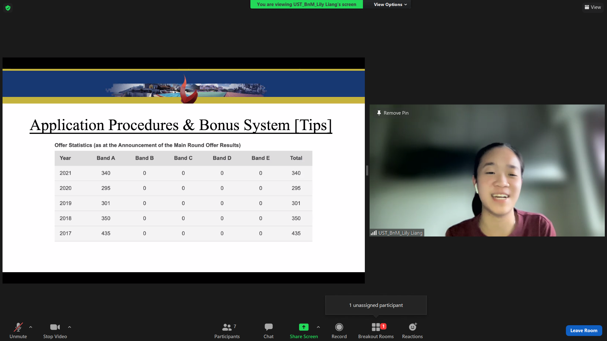Click the green encryption shield icon

8,8
